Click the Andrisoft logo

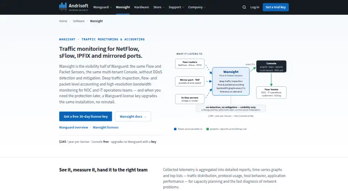(x=74, y=7)
